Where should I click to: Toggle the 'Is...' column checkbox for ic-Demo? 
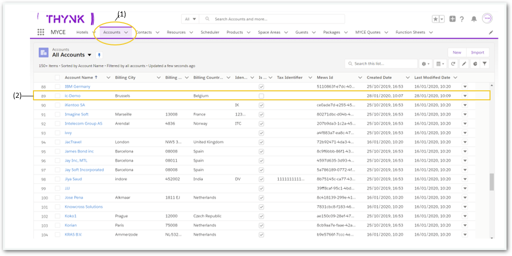point(261,96)
